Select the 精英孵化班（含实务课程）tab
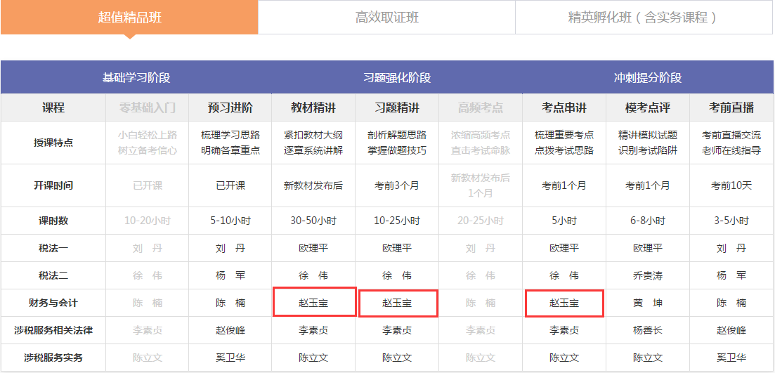Screen dimensions: 775x373 pos(644,18)
